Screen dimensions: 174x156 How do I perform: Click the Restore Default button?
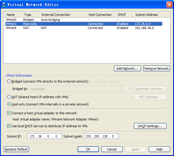[16, 149]
